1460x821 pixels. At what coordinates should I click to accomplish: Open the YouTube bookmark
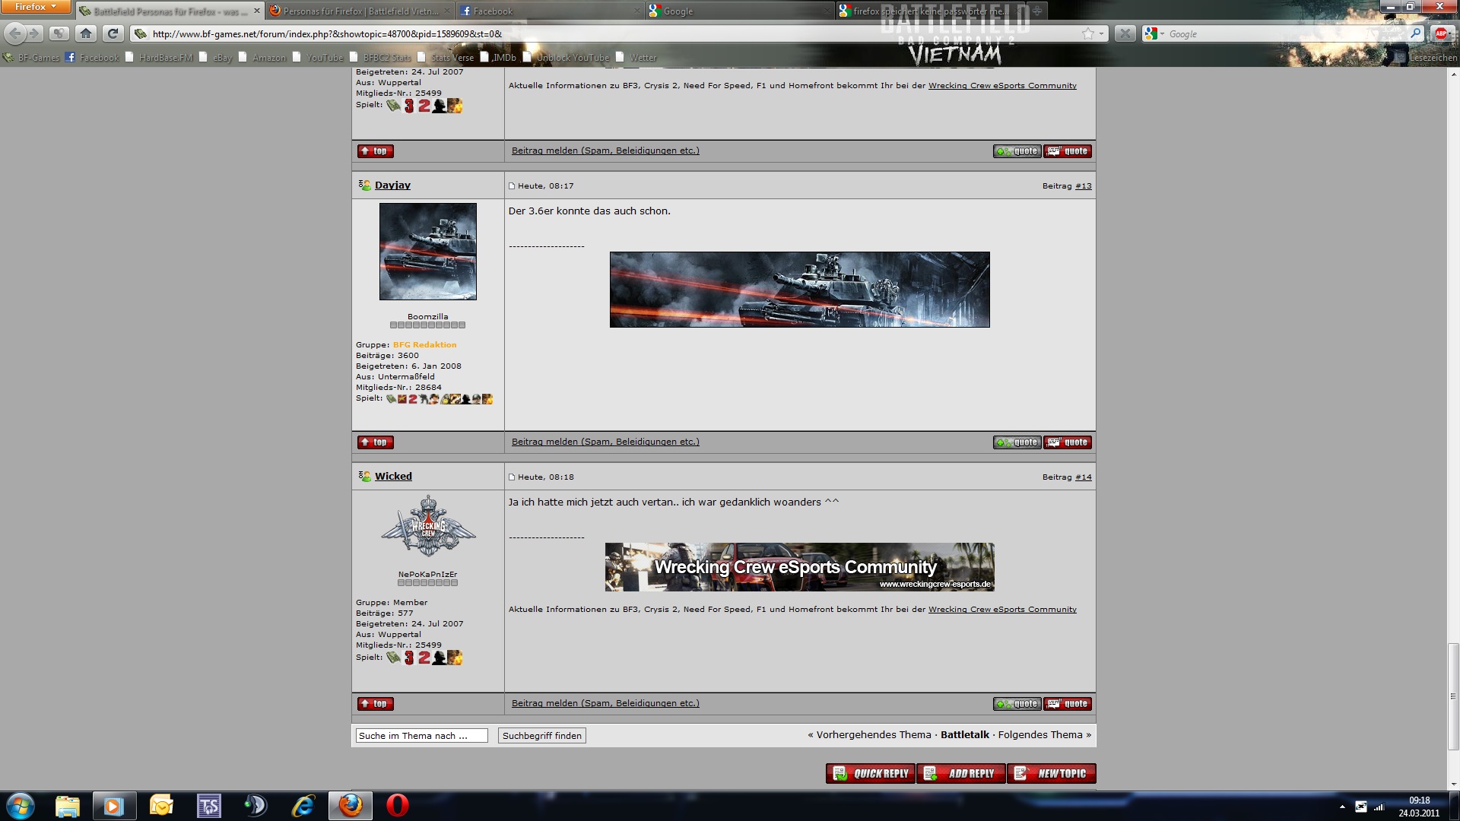click(x=318, y=58)
